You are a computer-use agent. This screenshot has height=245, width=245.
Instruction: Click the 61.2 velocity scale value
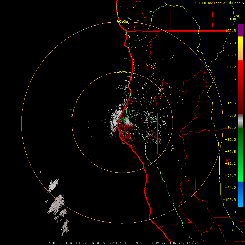tap(232, 67)
